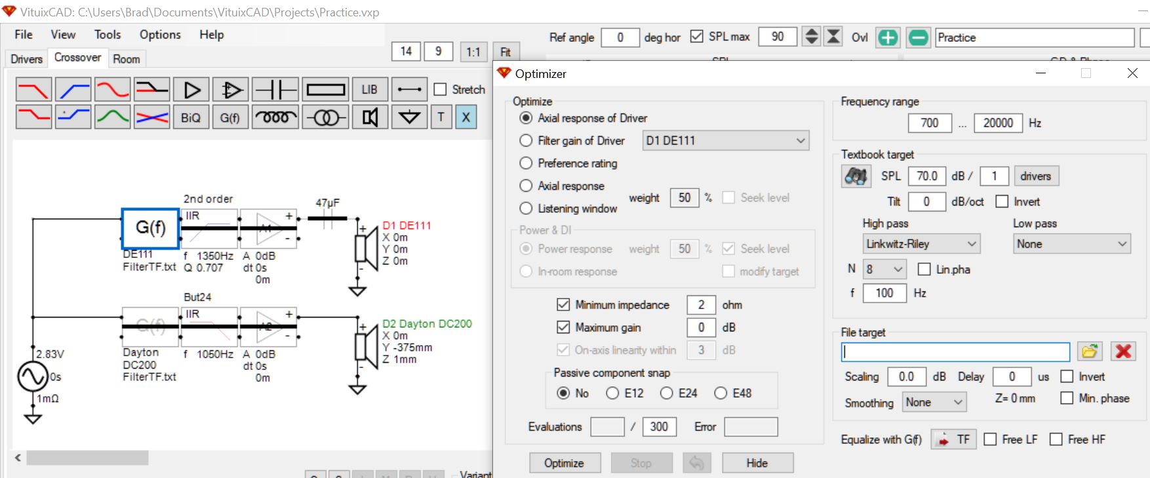Click the 1:1 zoom button
Screen dimensions: 1150x478
473,52
